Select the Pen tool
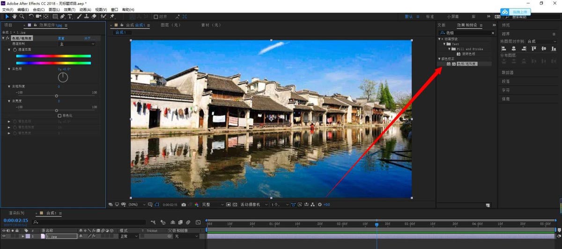 (63, 16)
